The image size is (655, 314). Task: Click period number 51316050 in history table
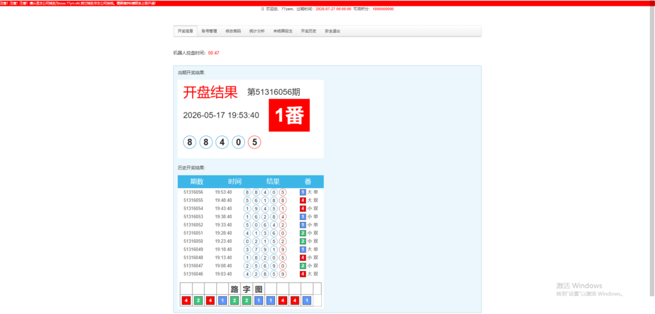pyautogui.click(x=193, y=241)
